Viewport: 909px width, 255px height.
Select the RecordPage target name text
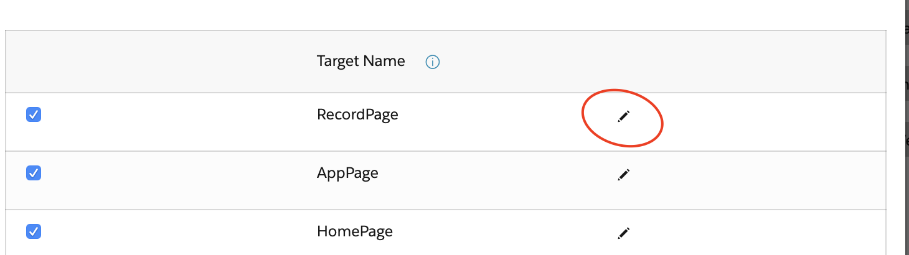point(357,115)
